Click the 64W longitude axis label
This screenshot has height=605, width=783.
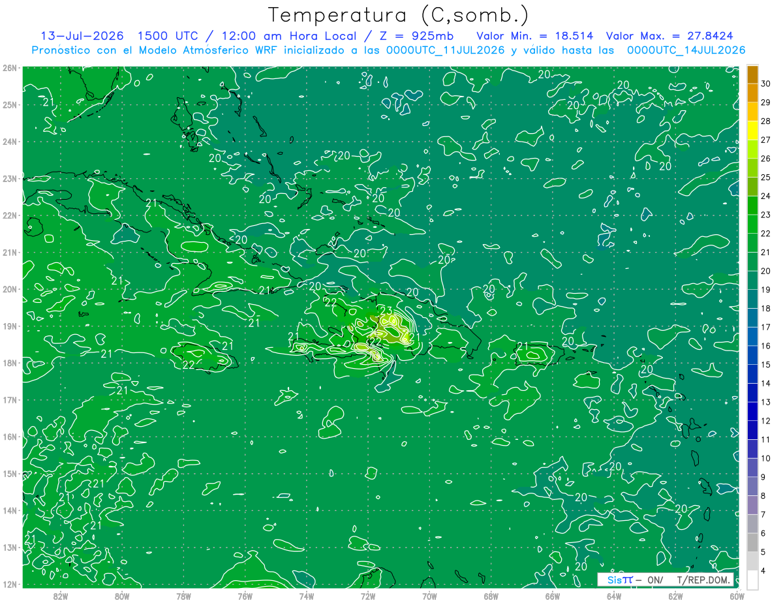pyautogui.click(x=614, y=596)
